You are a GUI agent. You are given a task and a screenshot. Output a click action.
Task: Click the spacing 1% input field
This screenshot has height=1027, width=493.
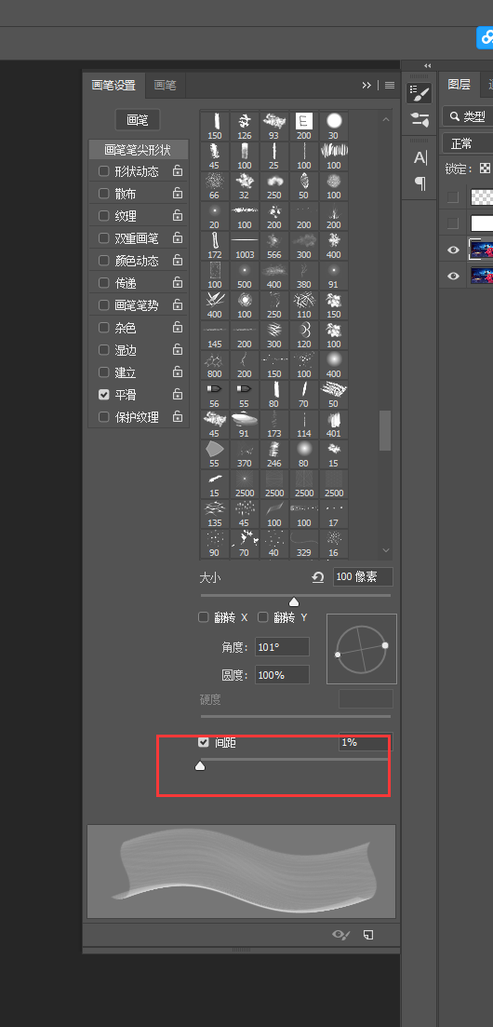[x=366, y=742]
